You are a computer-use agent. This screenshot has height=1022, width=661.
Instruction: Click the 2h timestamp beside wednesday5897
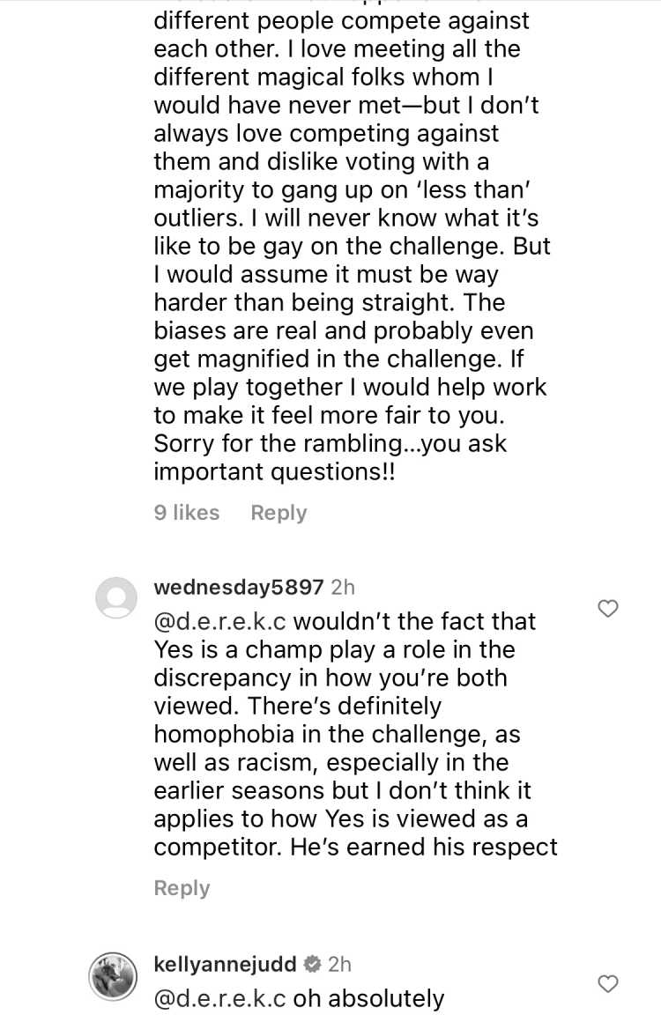[343, 588]
